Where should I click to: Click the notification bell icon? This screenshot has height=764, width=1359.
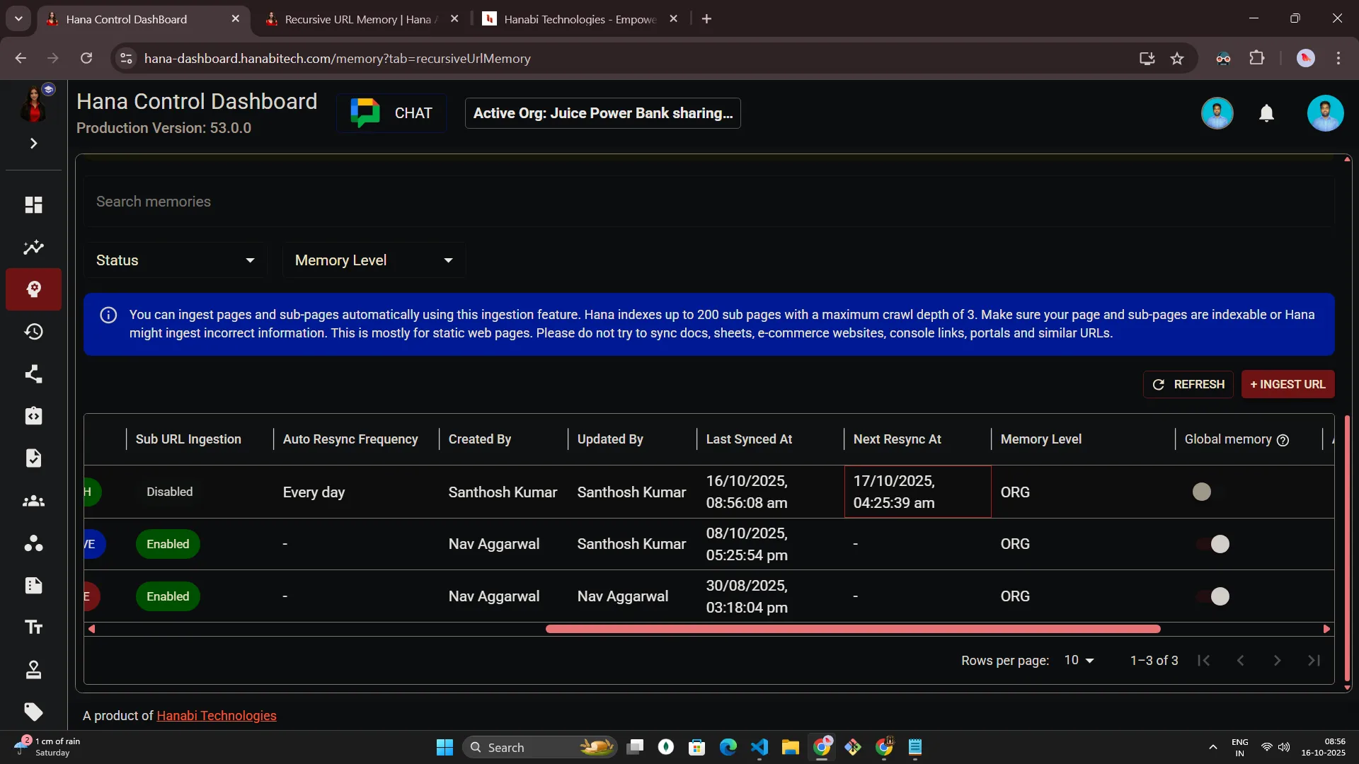tap(1266, 113)
